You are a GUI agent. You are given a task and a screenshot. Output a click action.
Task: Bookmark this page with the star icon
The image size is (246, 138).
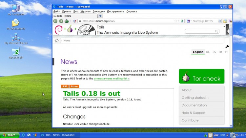pos(176,21)
